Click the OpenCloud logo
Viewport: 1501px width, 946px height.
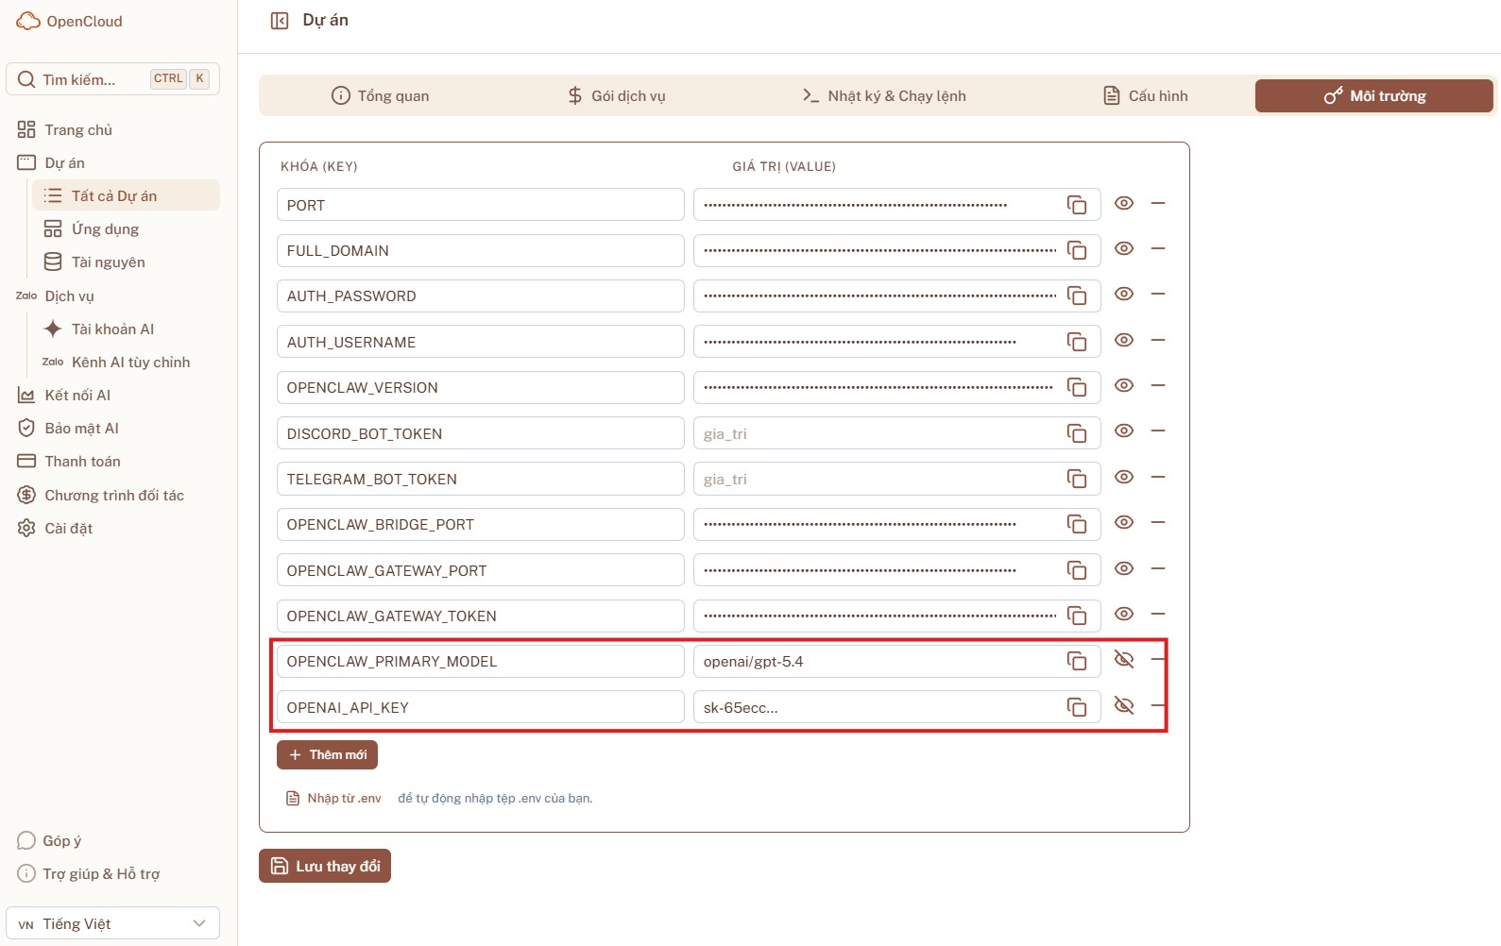[70, 21]
